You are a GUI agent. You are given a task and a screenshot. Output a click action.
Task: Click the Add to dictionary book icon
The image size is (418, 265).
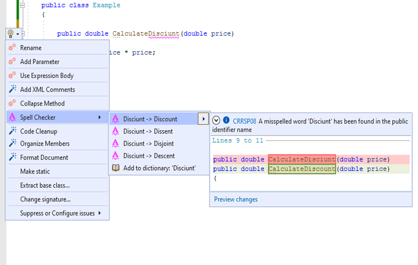pos(115,168)
